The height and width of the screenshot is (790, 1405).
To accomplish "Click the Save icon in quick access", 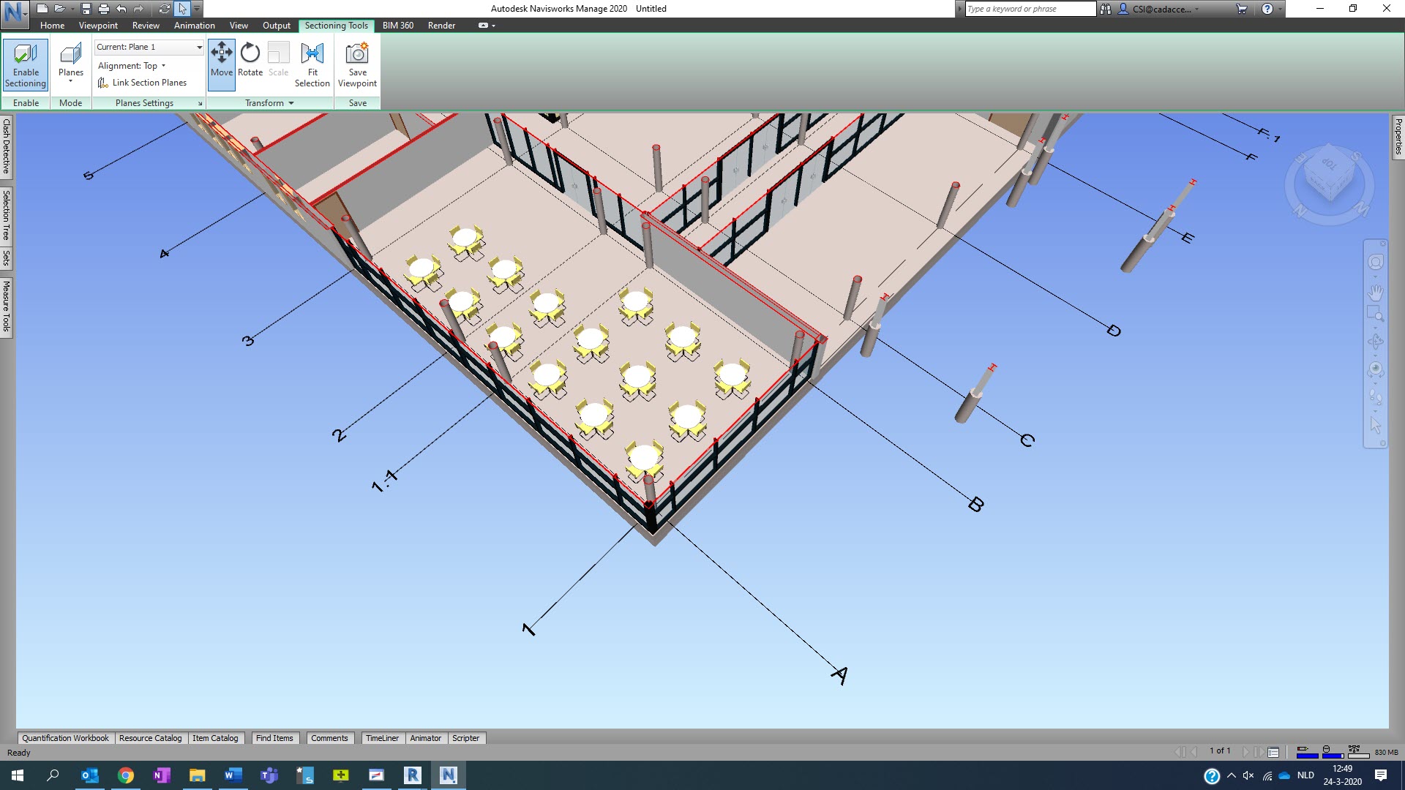I will tap(86, 9).
